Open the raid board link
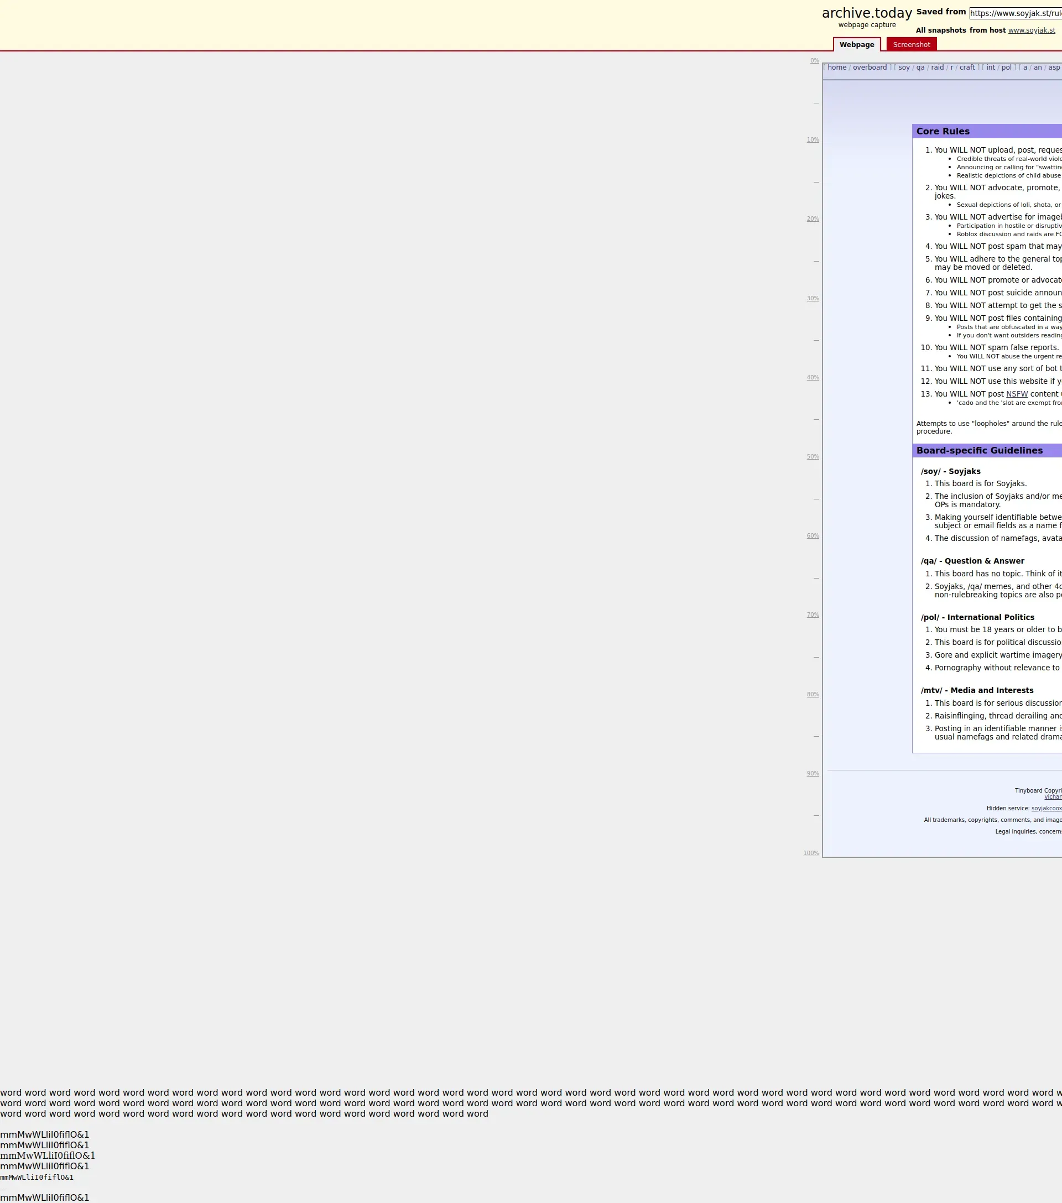1062x1203 pixels. tap(936, 67)
